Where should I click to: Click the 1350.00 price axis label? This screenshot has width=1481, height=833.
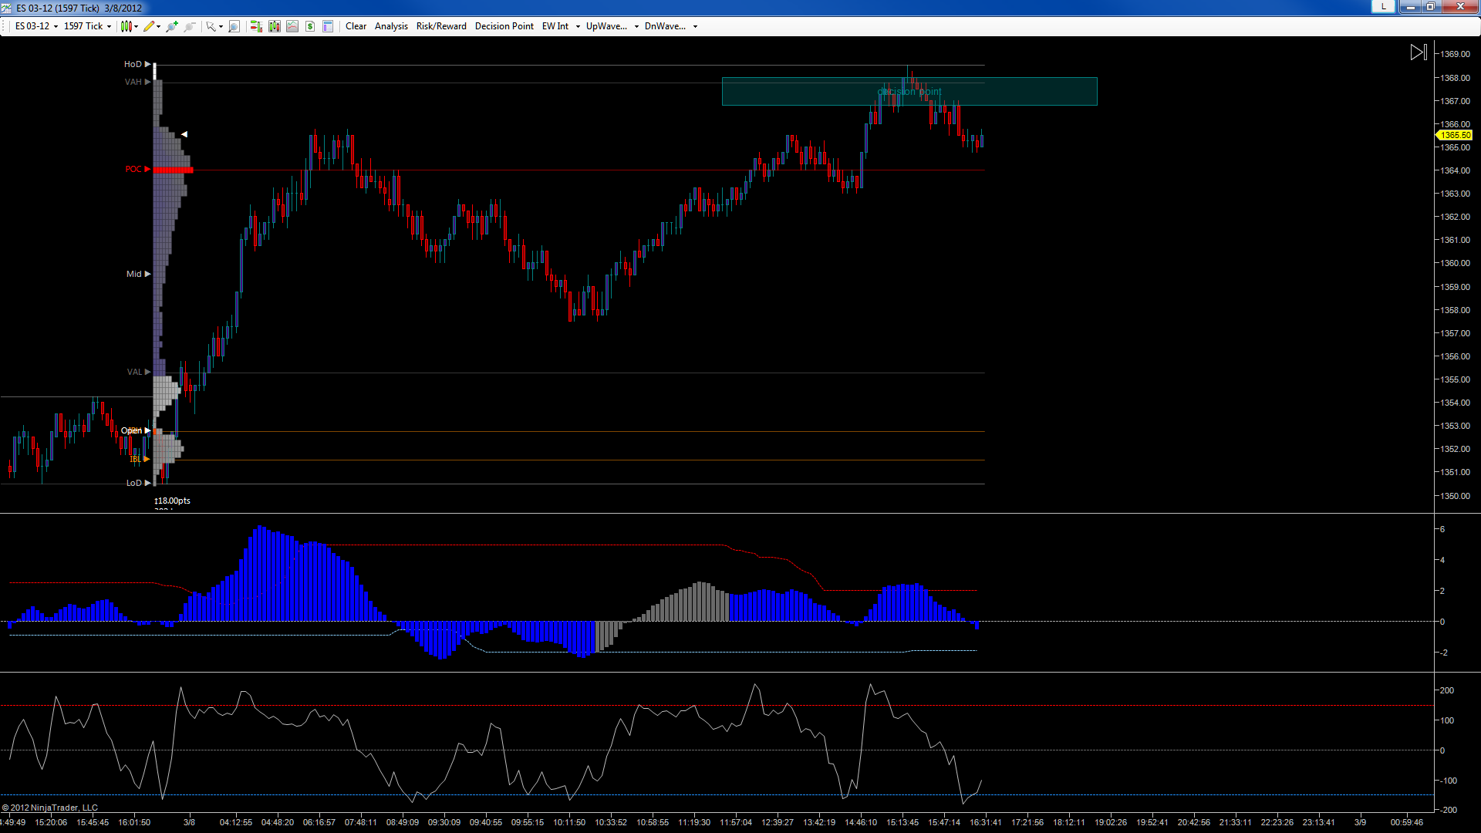1456,496
